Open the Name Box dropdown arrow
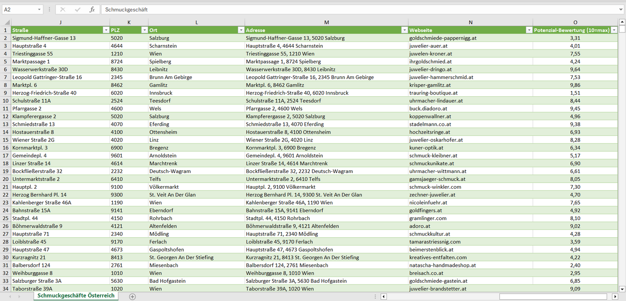This screenshot has height=301, width=626. pyautogui.click(x=39, y=10)
